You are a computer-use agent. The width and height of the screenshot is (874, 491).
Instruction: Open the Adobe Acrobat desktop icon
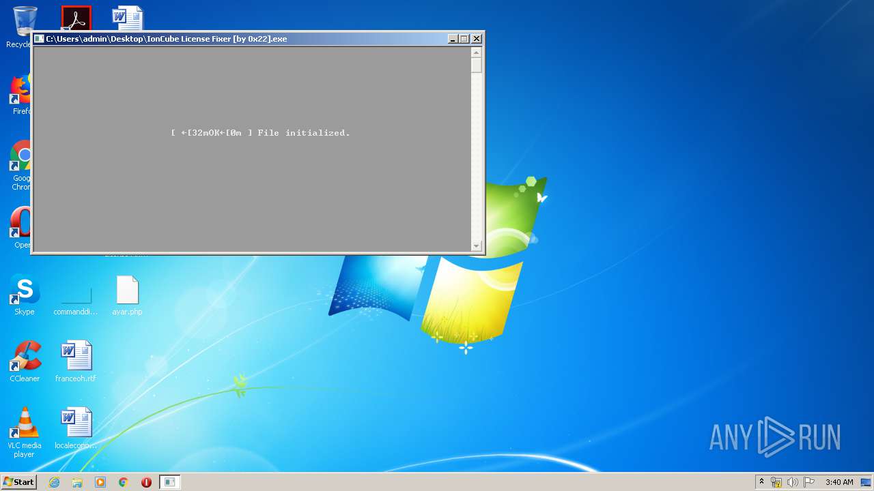(76, 18)
